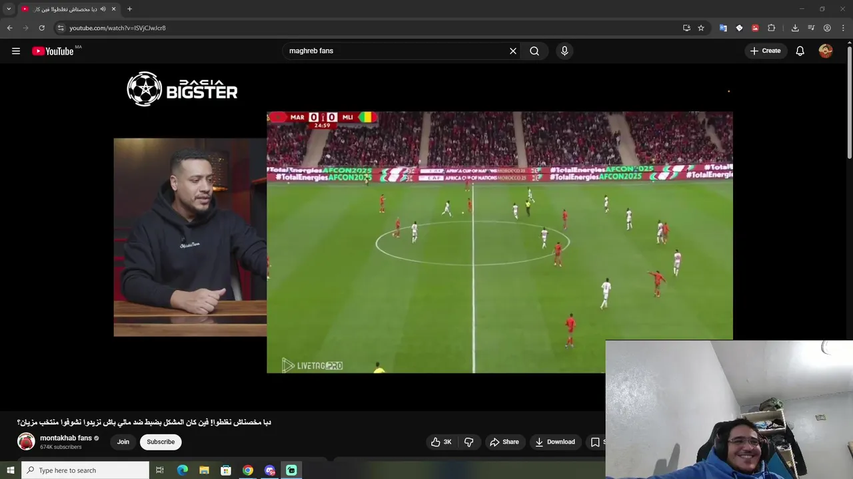Click the youtube.com address bar URL
Viewport: 853px width, 479px height.
[117, 28]
